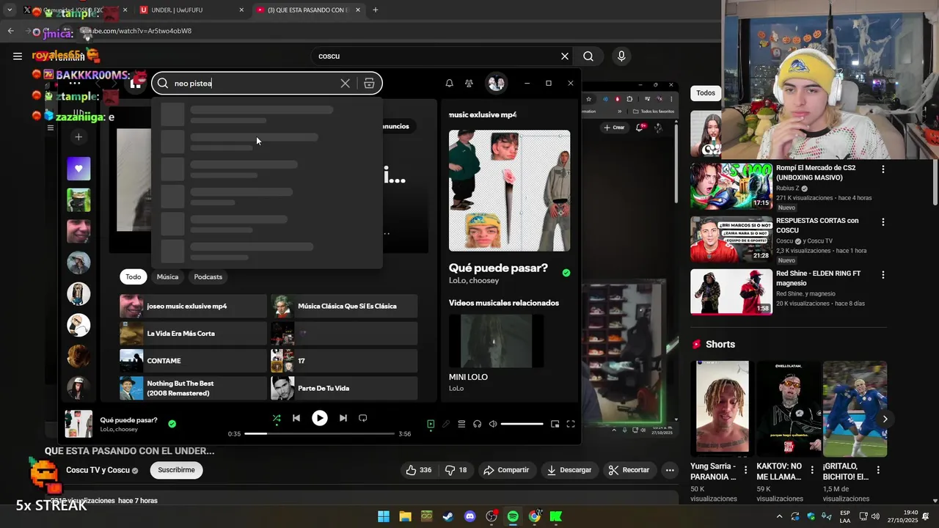Select the Podcasts filter chip

point(208,277)
